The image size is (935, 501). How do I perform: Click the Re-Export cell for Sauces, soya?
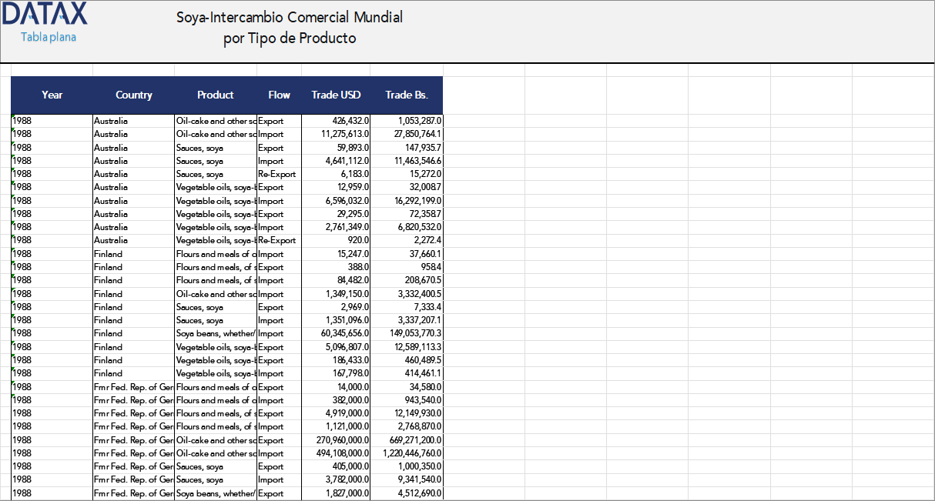(x=279, y=174)
